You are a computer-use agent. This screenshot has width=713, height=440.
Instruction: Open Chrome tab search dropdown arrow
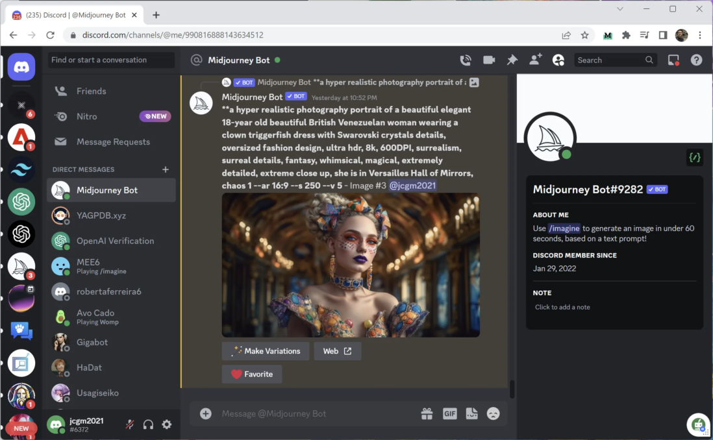619,9
